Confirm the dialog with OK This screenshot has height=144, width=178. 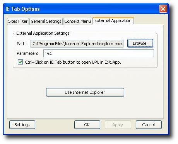tap(87, 125)
